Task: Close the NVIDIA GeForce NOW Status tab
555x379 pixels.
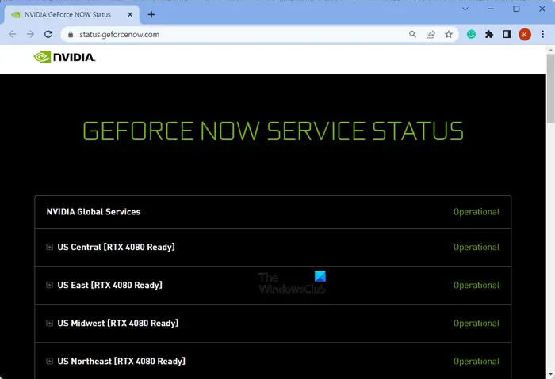Action: (x=130, y=14)
